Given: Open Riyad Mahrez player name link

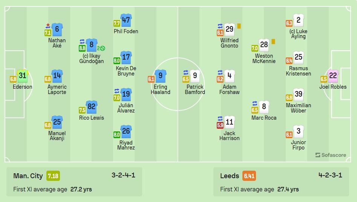Looking at the screenshot, I should (126, 145).
